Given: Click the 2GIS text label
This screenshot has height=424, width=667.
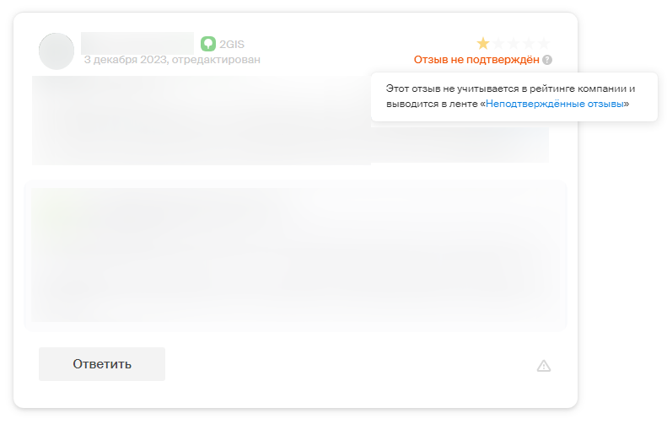Looking at the screenshot, I should (x=232, y=44).
